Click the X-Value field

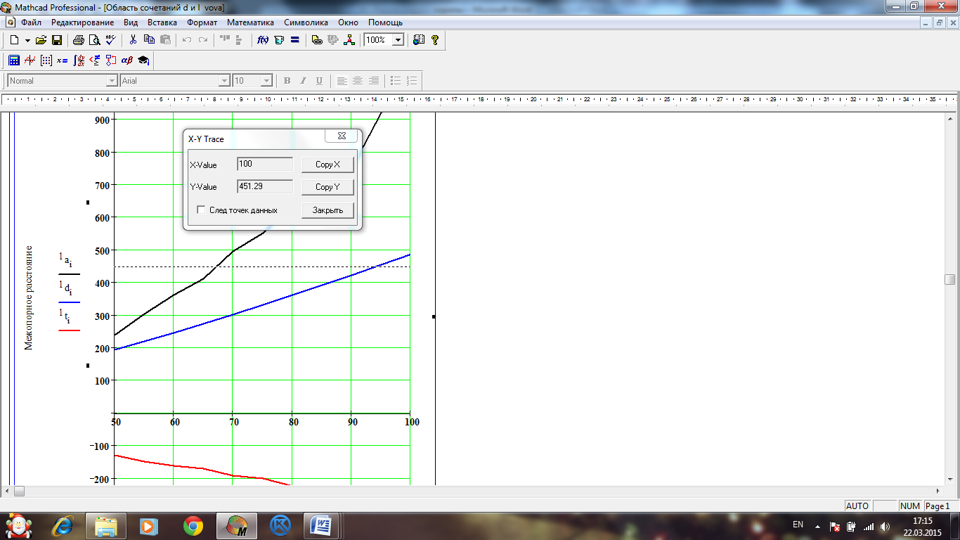tap(265, 165)
